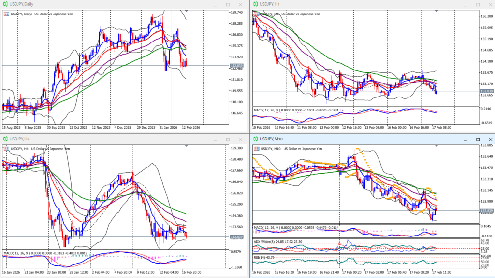Show one-click trading panel on H4 chart

pos(6,149)
